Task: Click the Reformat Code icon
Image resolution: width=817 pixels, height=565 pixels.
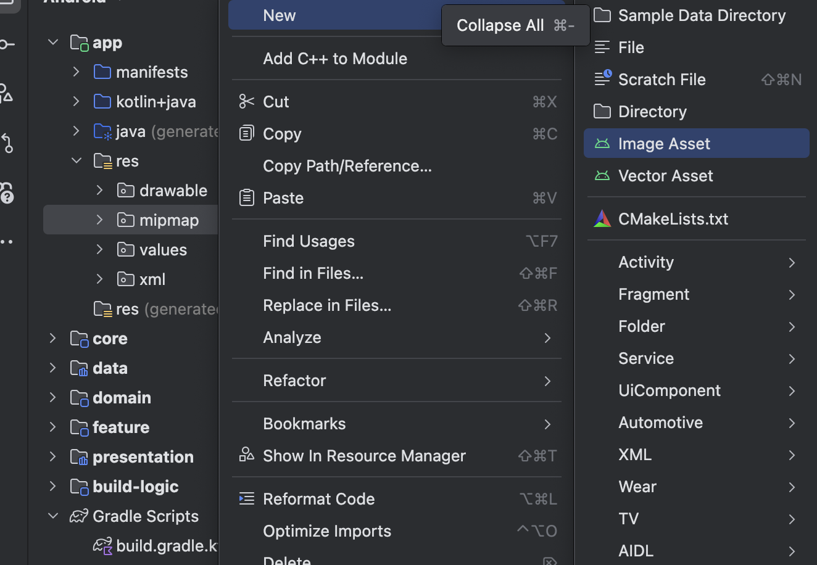Action: click(247, 499)
